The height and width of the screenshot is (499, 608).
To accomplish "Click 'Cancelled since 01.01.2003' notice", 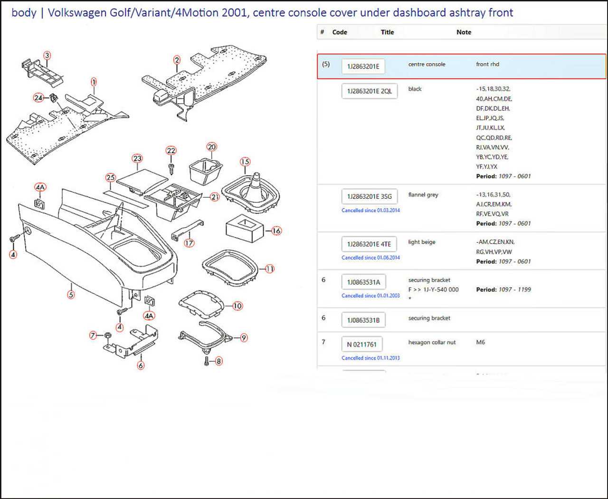I will [x=370, y=296].
